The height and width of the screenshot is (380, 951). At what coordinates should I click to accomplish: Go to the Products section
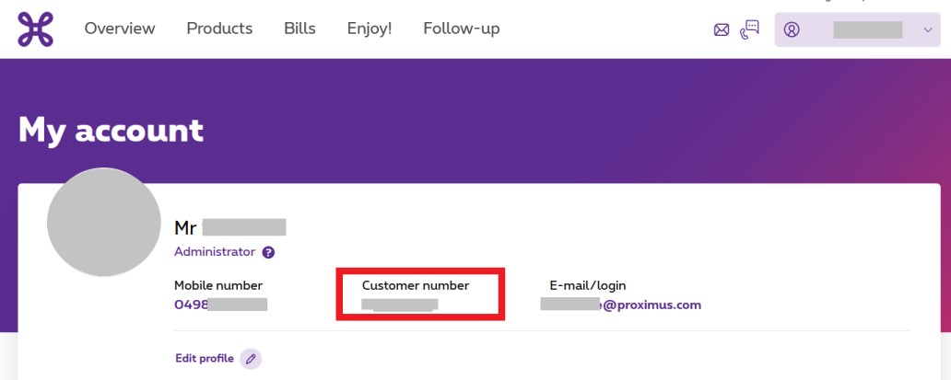219,29
